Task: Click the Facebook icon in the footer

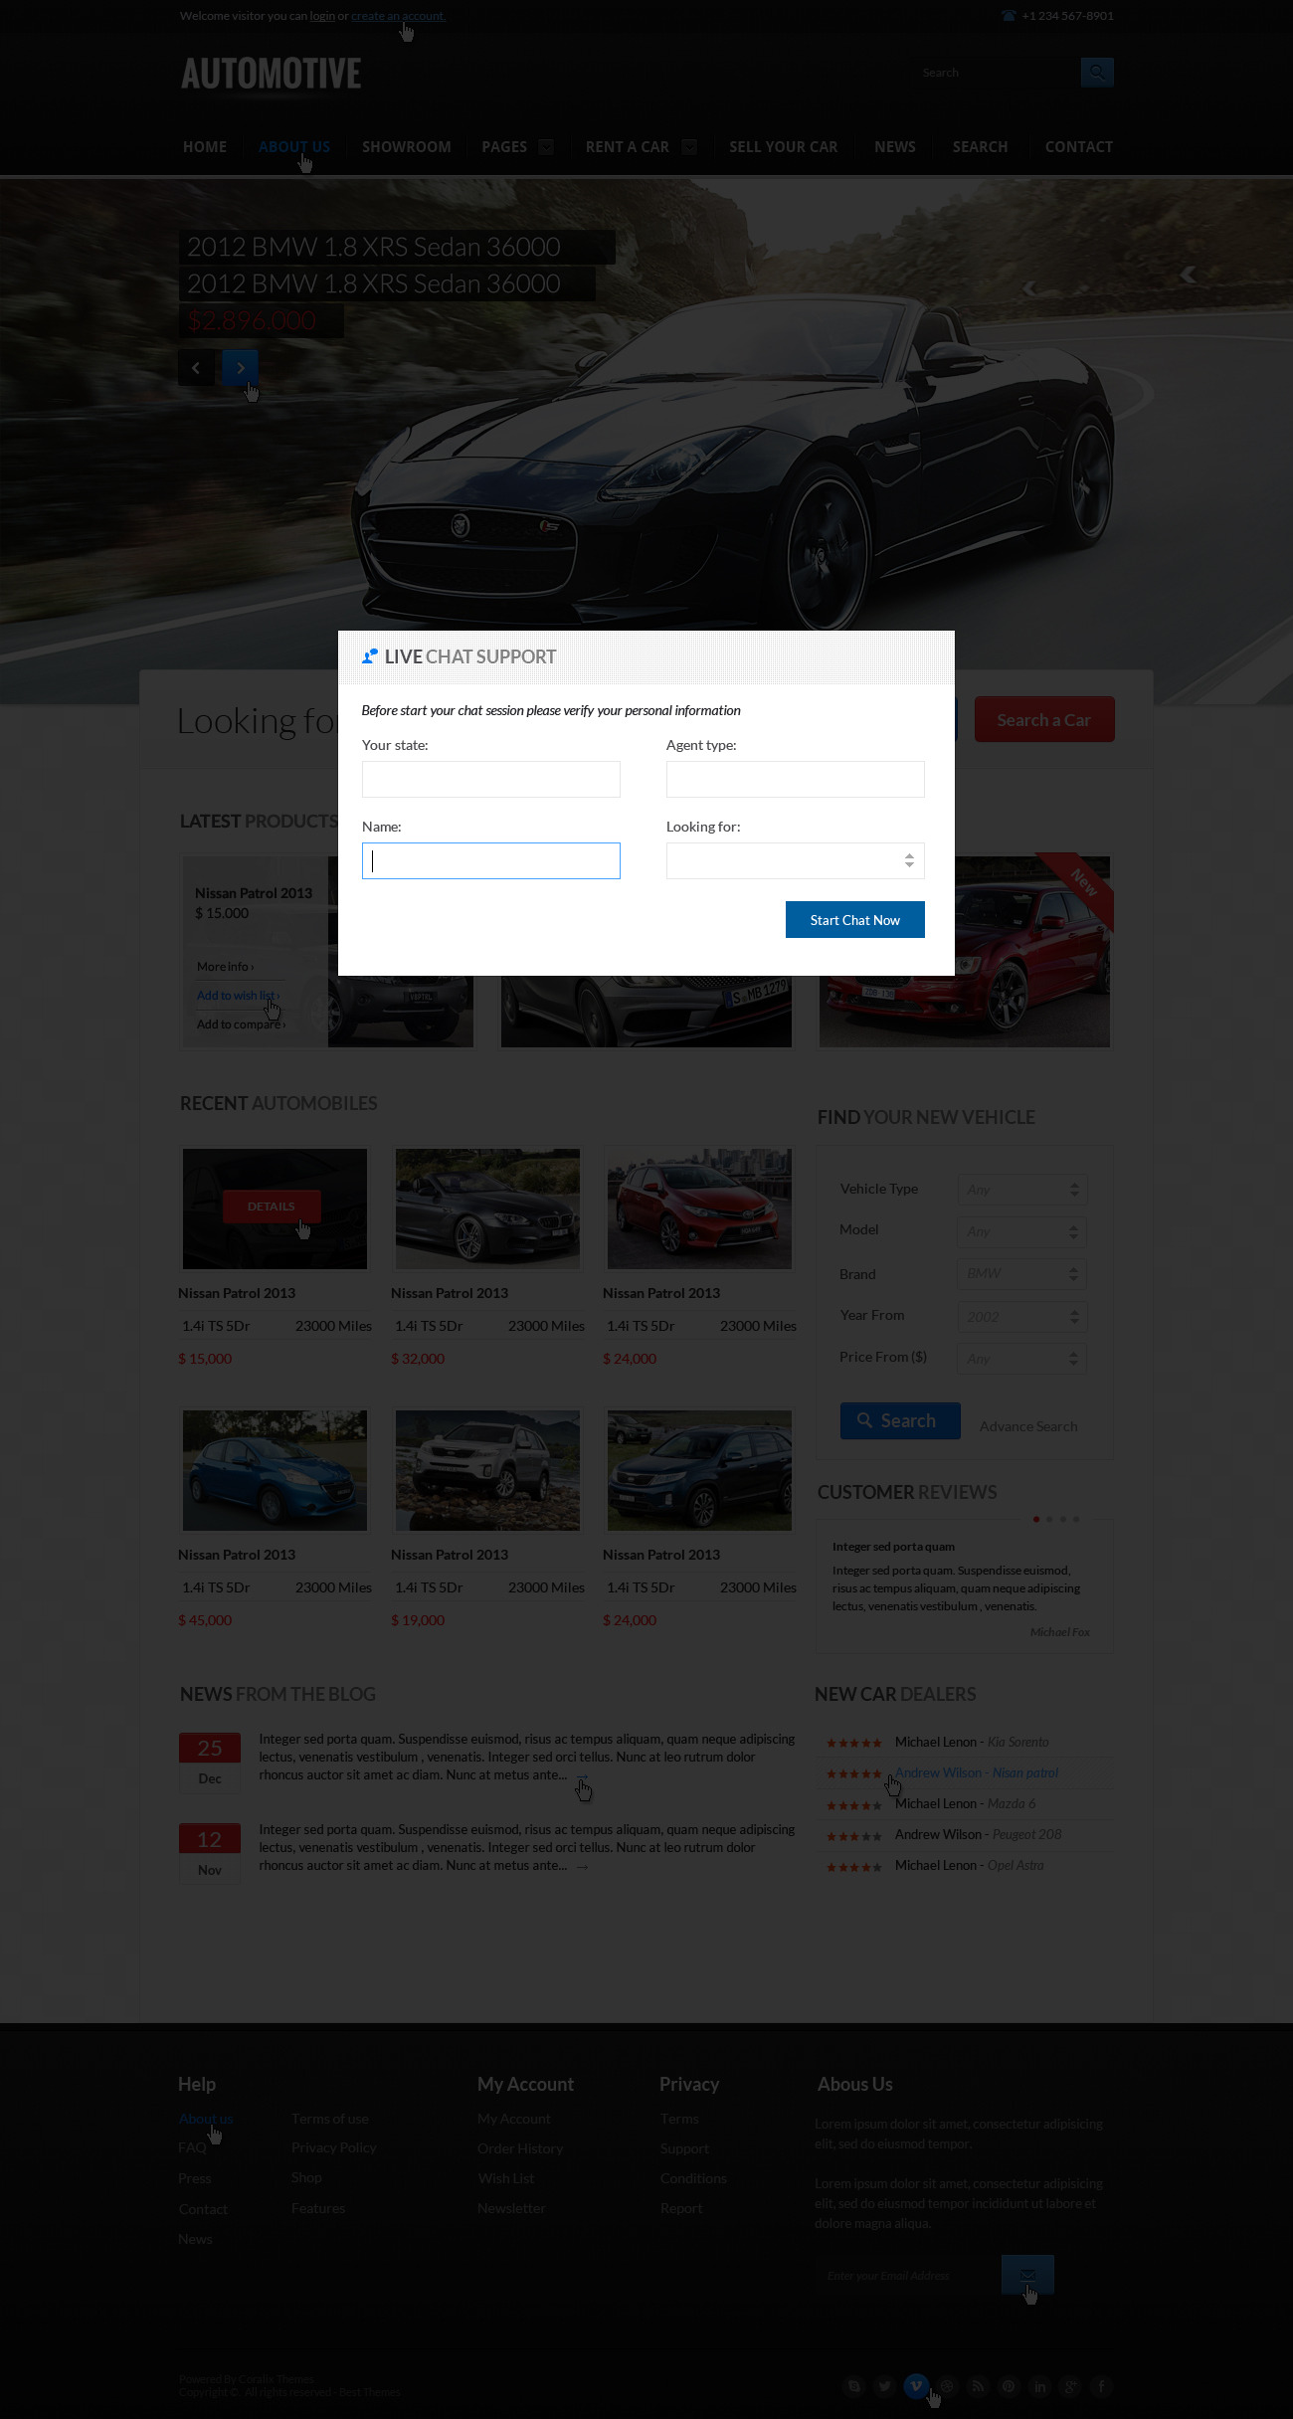Action: 1101,2386
